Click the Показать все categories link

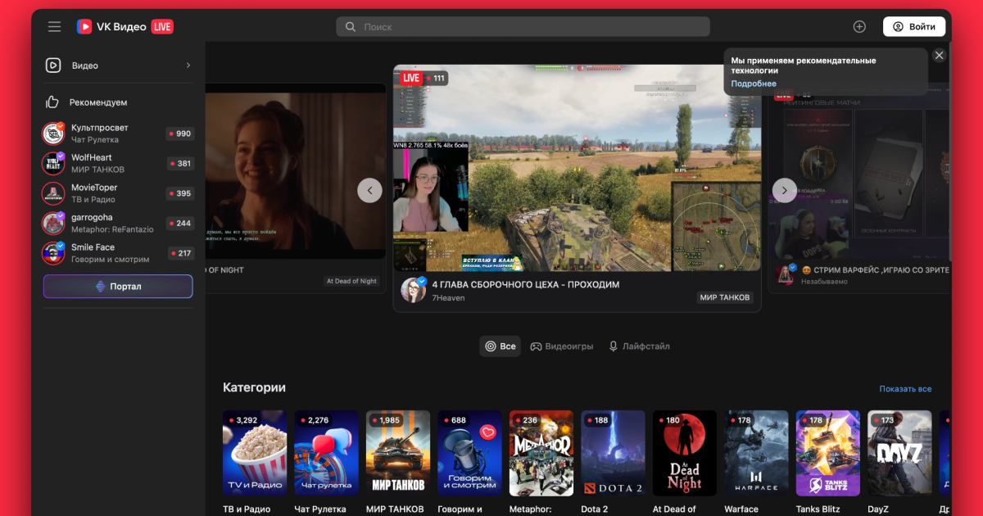[x=905, y=389]
